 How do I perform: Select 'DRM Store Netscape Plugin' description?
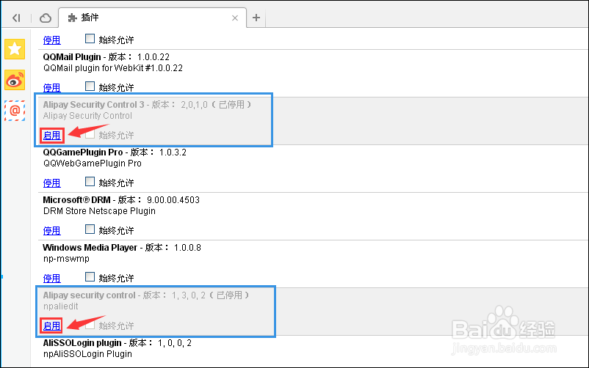[x=99, y=211]
